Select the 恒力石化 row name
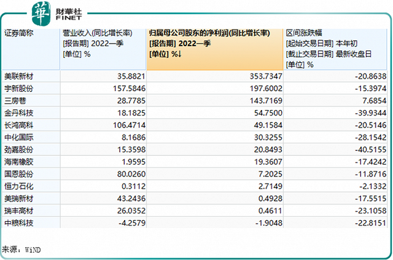This screenshot has width=393, height=260. click(x=19, y=186)
